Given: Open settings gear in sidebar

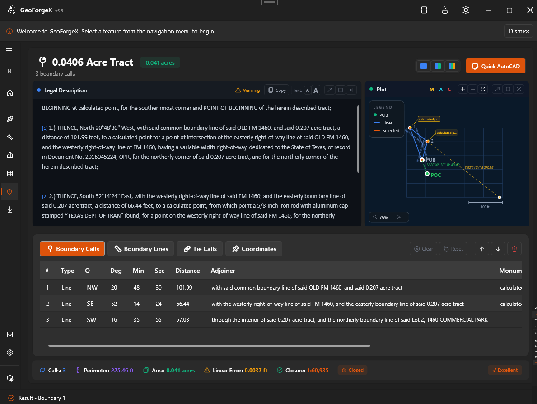Looking at the screenshot, I should 9,352.
